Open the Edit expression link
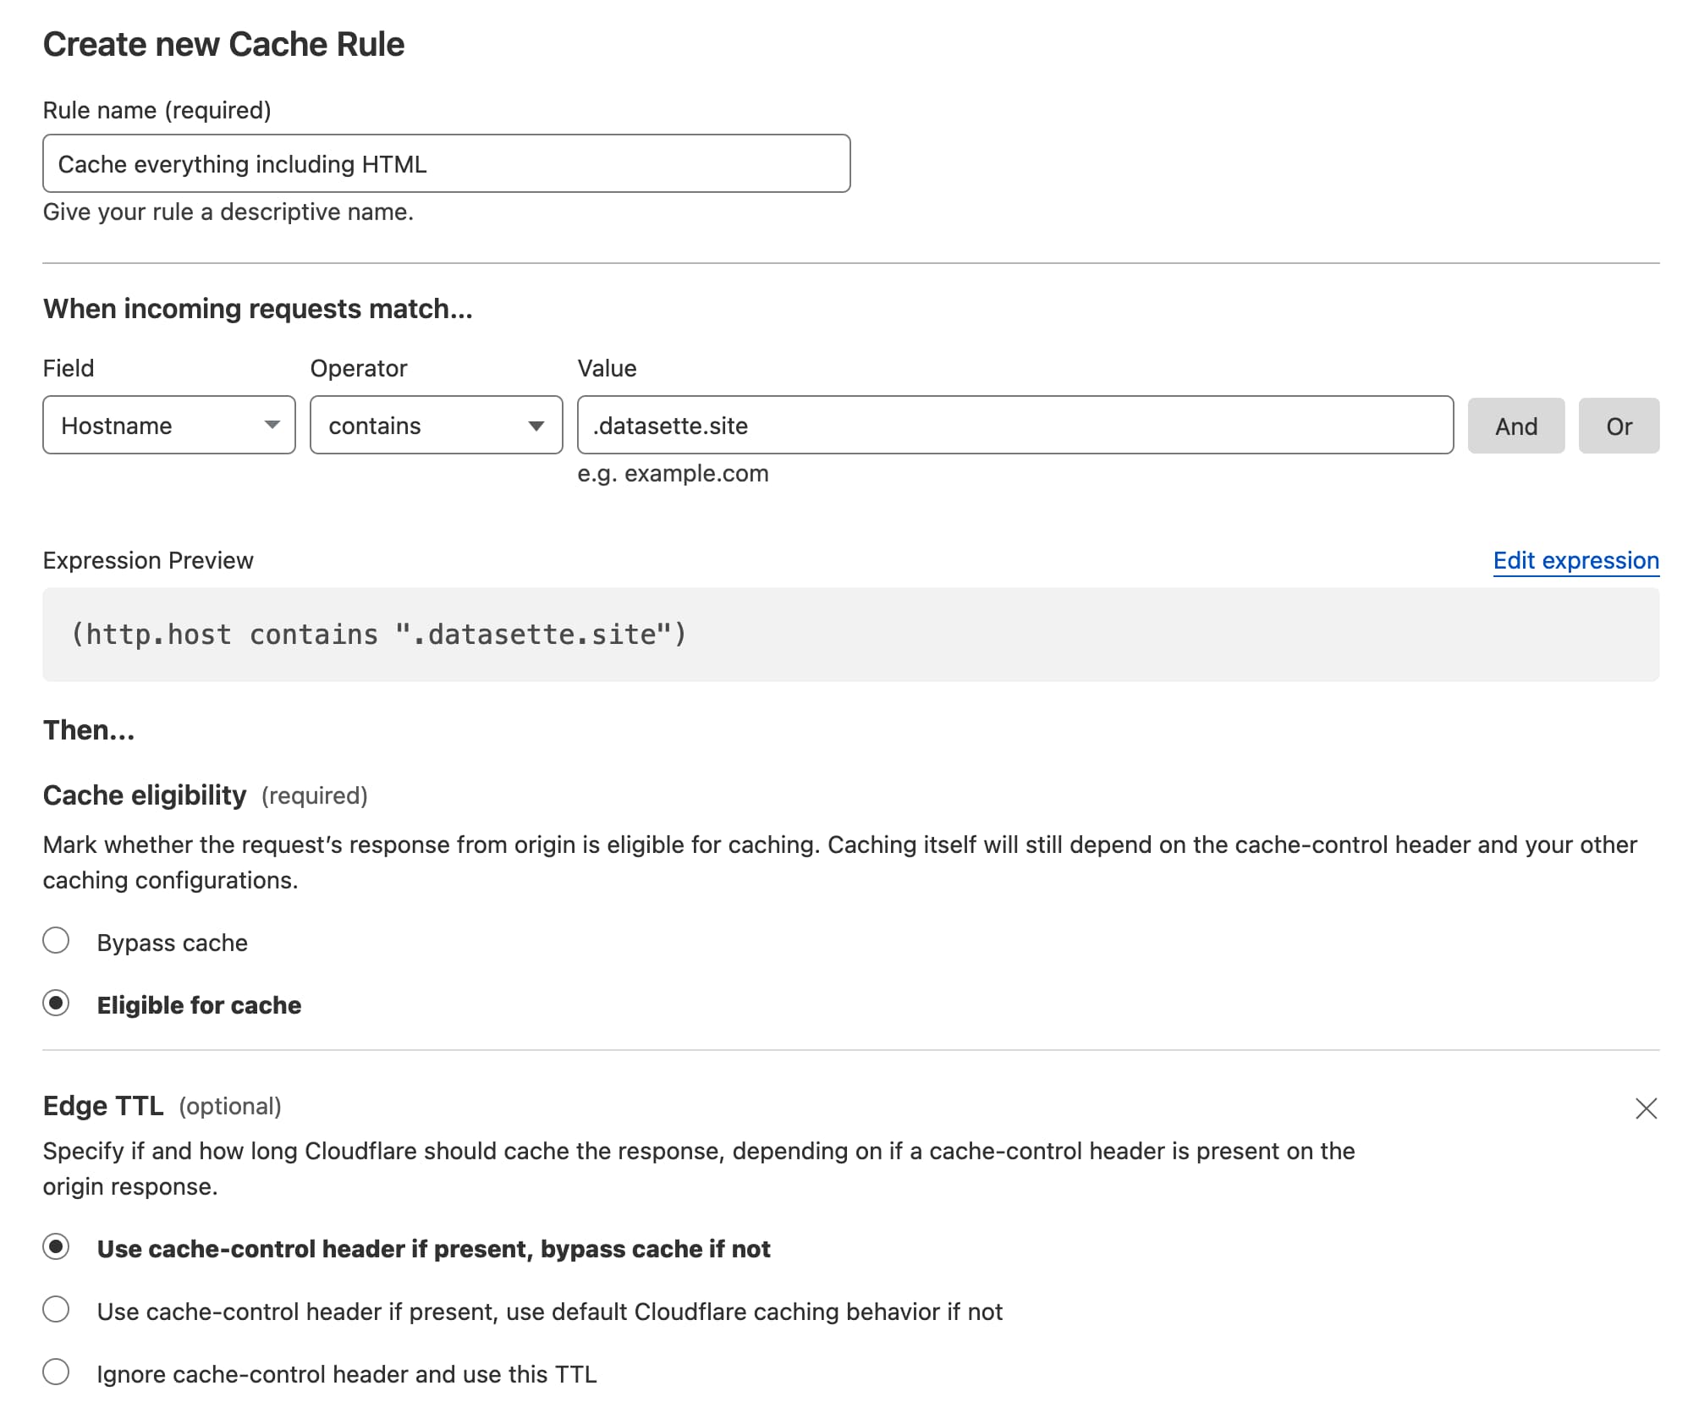 click(1575, 560)
